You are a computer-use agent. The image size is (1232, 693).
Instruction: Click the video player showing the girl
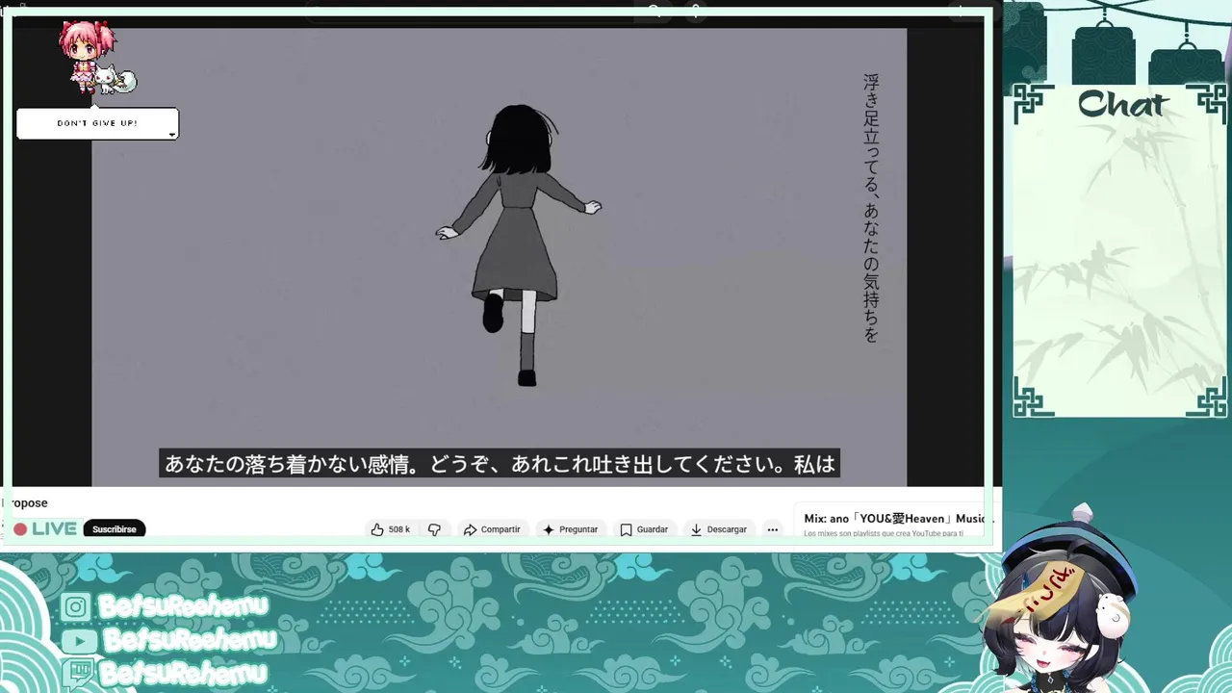point(499,257)
